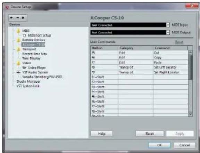Click the Transport folder icon
This screenshot has width=200, height=153.
pos(19,49)
